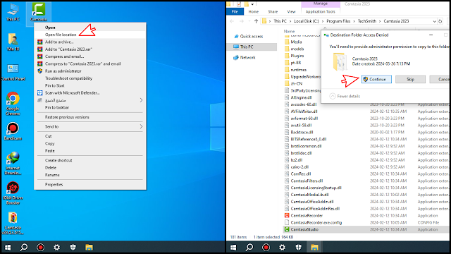451x254 pixels.
Task: Click the Start button on right taskbar
Action: 233,248
